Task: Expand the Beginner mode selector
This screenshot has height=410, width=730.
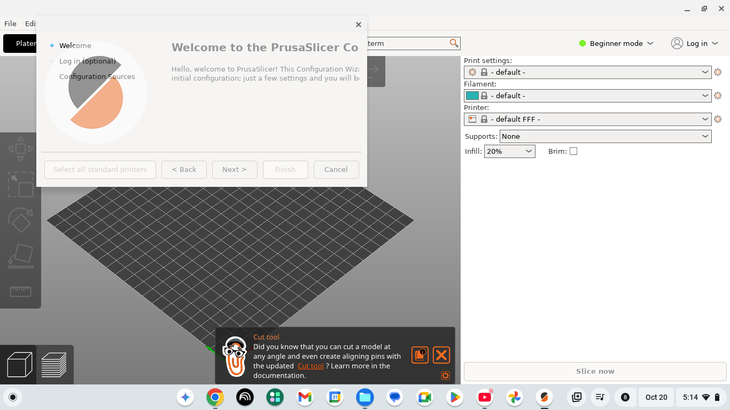Action: point(616,43)
